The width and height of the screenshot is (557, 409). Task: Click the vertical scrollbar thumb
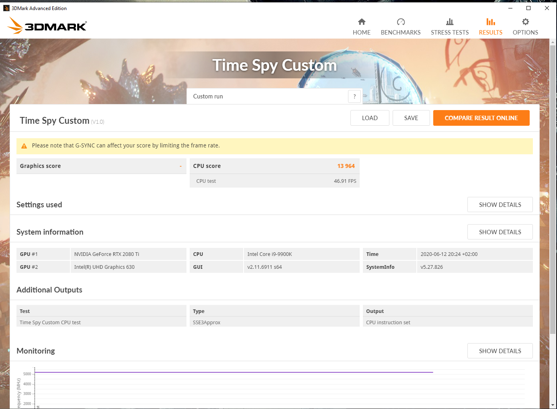pyautogui.click(x=553, y=189)
